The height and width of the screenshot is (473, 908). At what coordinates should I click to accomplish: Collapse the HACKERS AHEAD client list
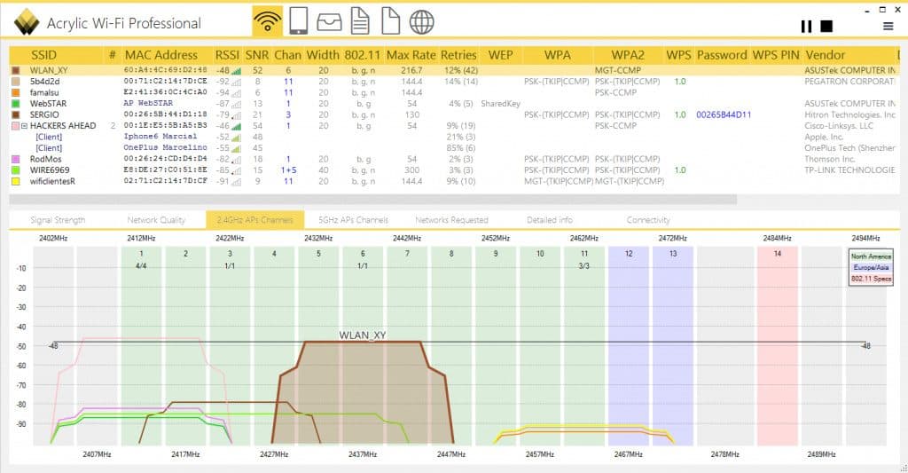24,126
